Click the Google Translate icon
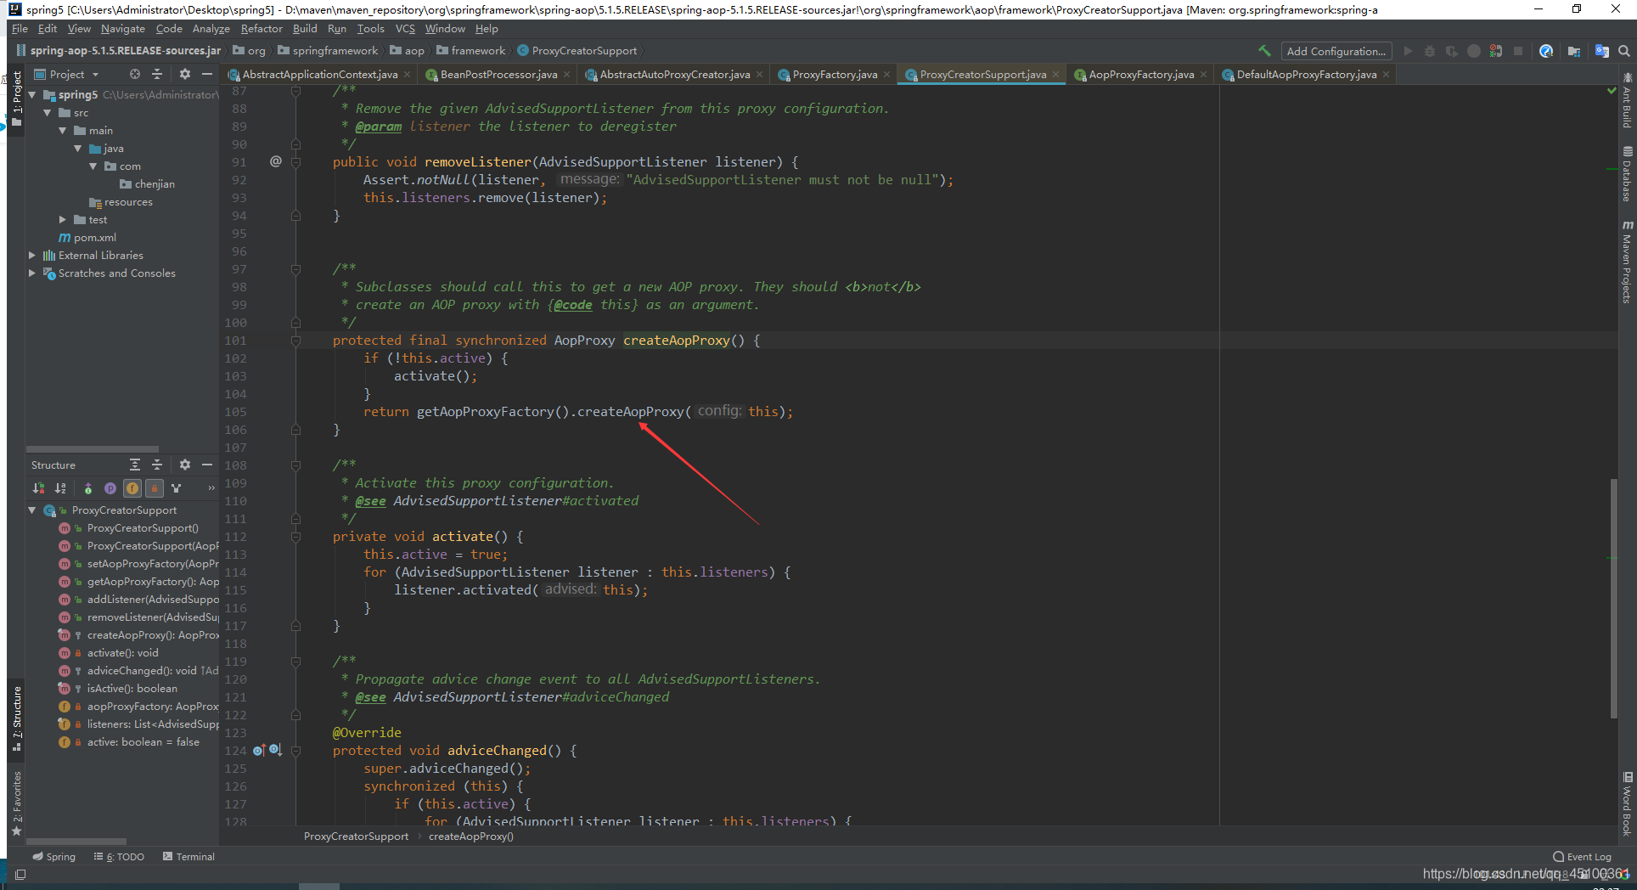 click(1602, 51)
